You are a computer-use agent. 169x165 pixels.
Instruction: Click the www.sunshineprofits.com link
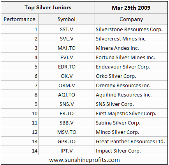pyautogui.click(x=84, y=160)
